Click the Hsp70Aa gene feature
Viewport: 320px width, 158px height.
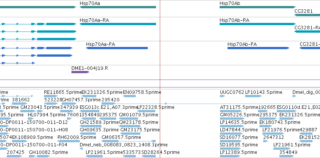point(118,7)
